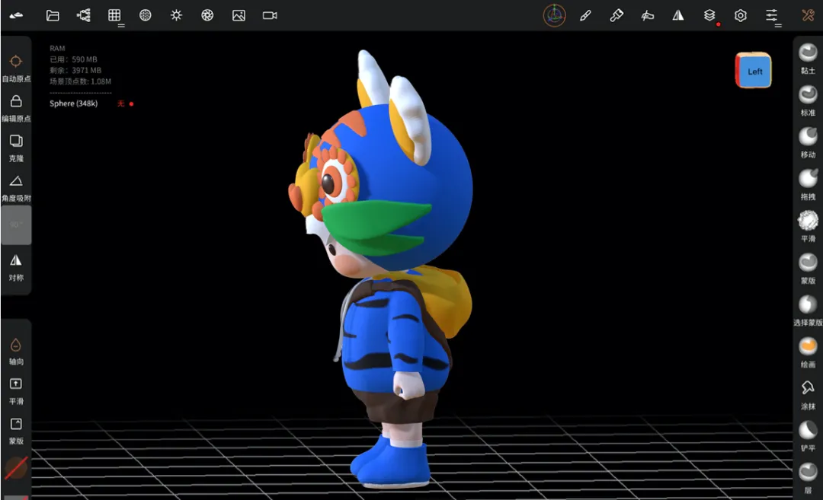Toggle 编辑原点 edit pivot lock
This screenshot has width=823, height=500.
click(16, 108)
